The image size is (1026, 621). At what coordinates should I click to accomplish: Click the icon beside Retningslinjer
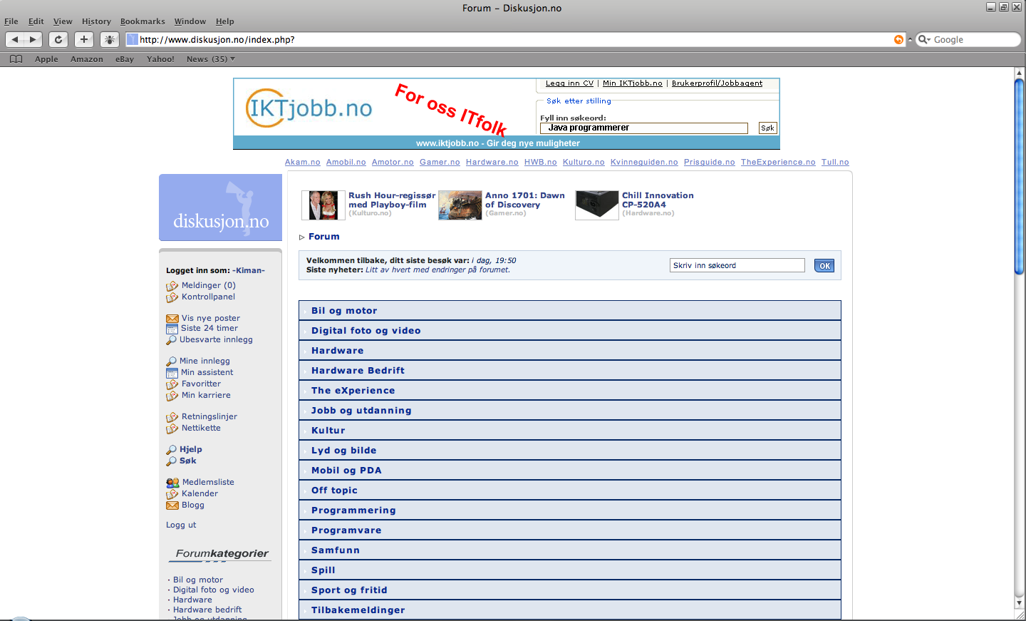pyautogui.click(x=172, y=417)
